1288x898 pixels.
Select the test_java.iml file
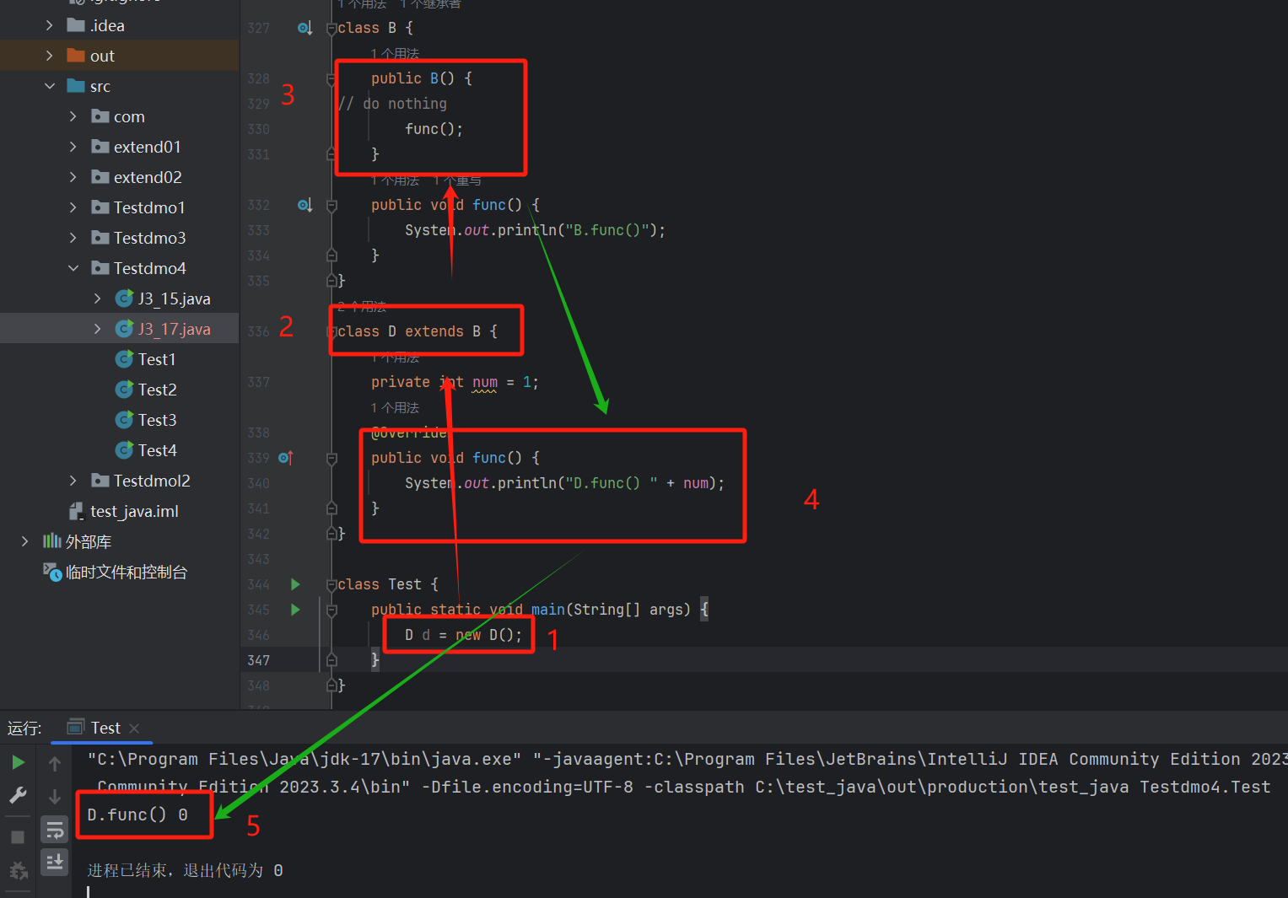coord(134,511)
